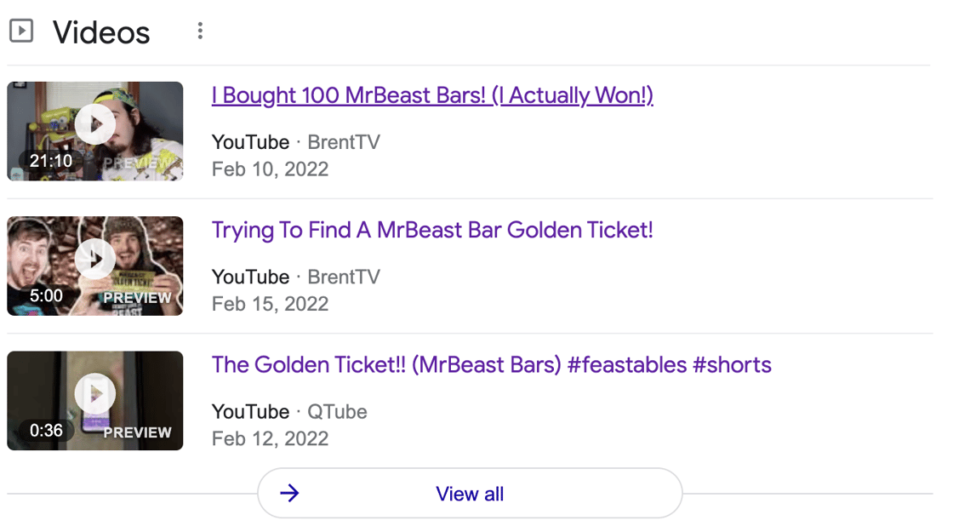
Task: Click the PREVIEW label on the 0:36 thumbnail
Action: pos(137,432)
